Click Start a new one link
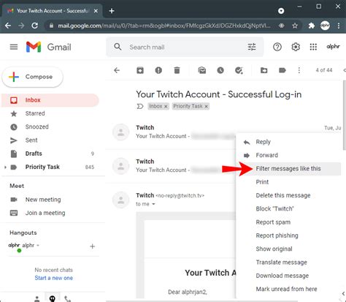346x302 pixels. coord(53,278)
